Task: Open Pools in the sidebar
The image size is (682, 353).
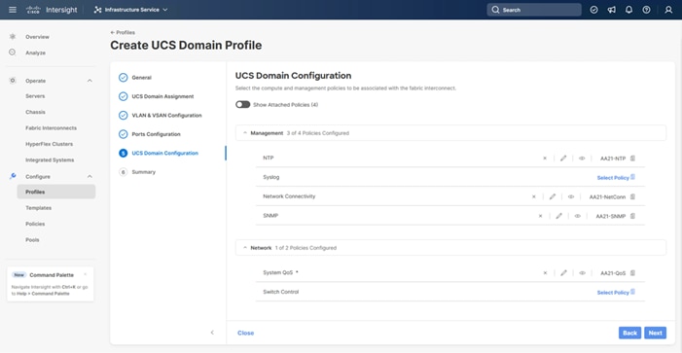Action: 32,240
